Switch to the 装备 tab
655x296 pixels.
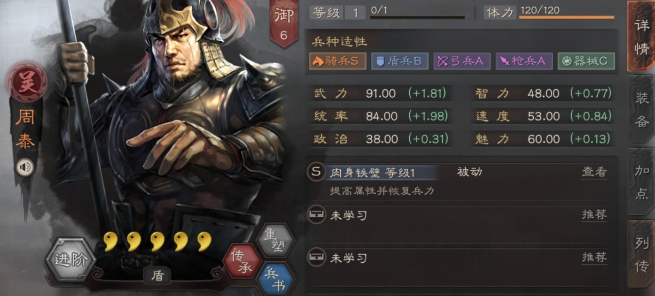pos(642,109)
